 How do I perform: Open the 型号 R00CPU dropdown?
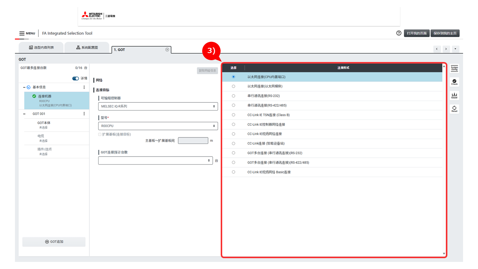pyautogui.click(x=158, y=126)
